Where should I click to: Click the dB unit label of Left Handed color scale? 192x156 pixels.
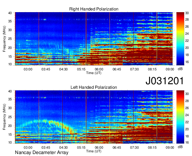(x=180, y=147)
